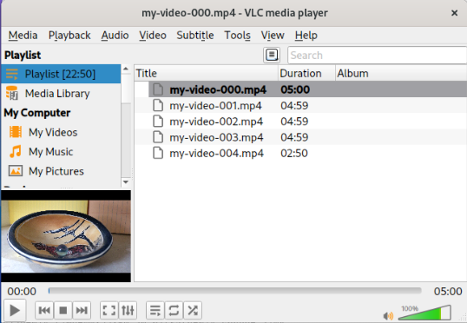The width and height of the screenshot is (467, 323).
Task: Open My Music in sidebar
Action: click(61, 152)
